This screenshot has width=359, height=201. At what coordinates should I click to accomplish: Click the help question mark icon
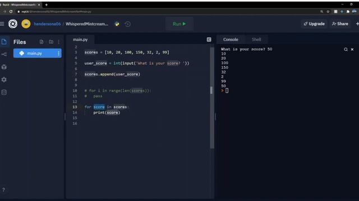point(3,190)
